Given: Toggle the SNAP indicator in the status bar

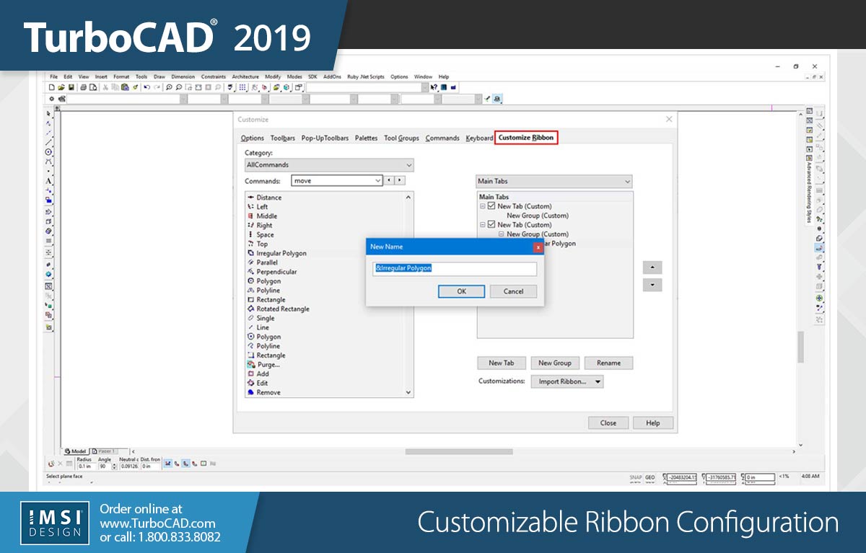Looking at the screenshot, I should pos(636,477).
